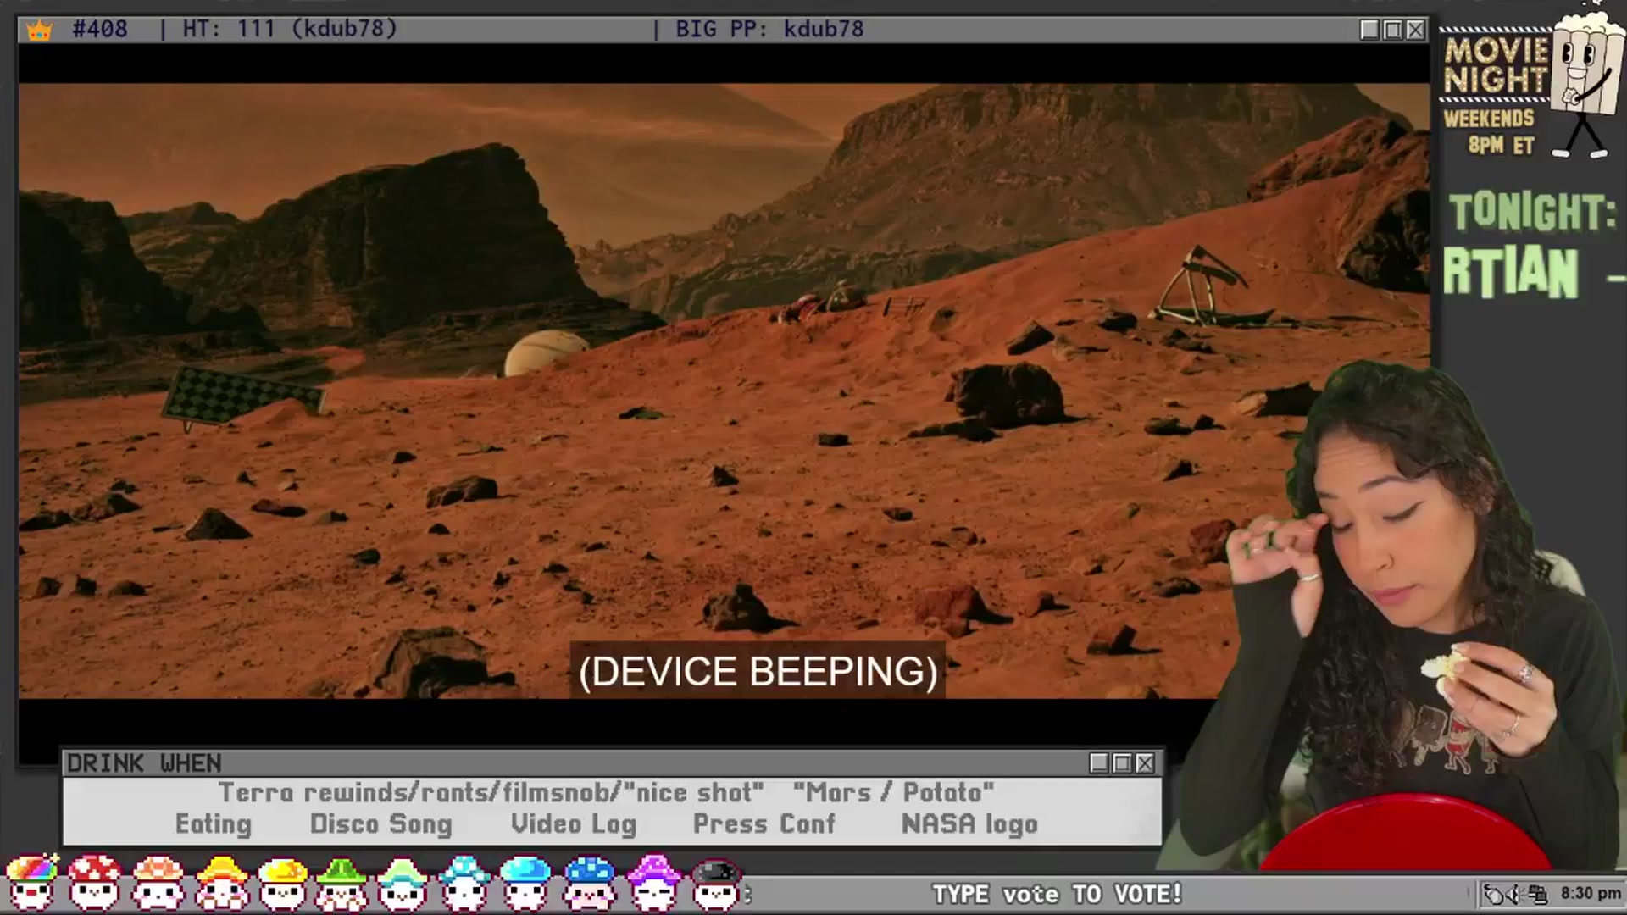The height and width of the screenshot is (915, 1627).
Task: Click the '(DEVICE BEEPING)' subtitle caption
Action: (x=758, y=672)
